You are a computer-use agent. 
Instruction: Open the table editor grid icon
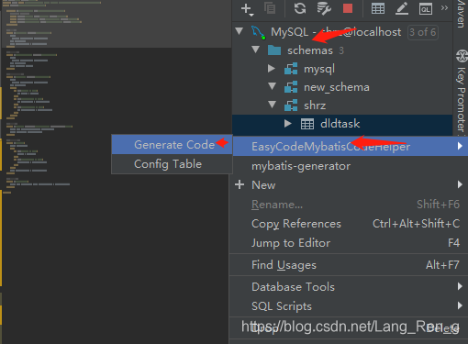[378, 8]
